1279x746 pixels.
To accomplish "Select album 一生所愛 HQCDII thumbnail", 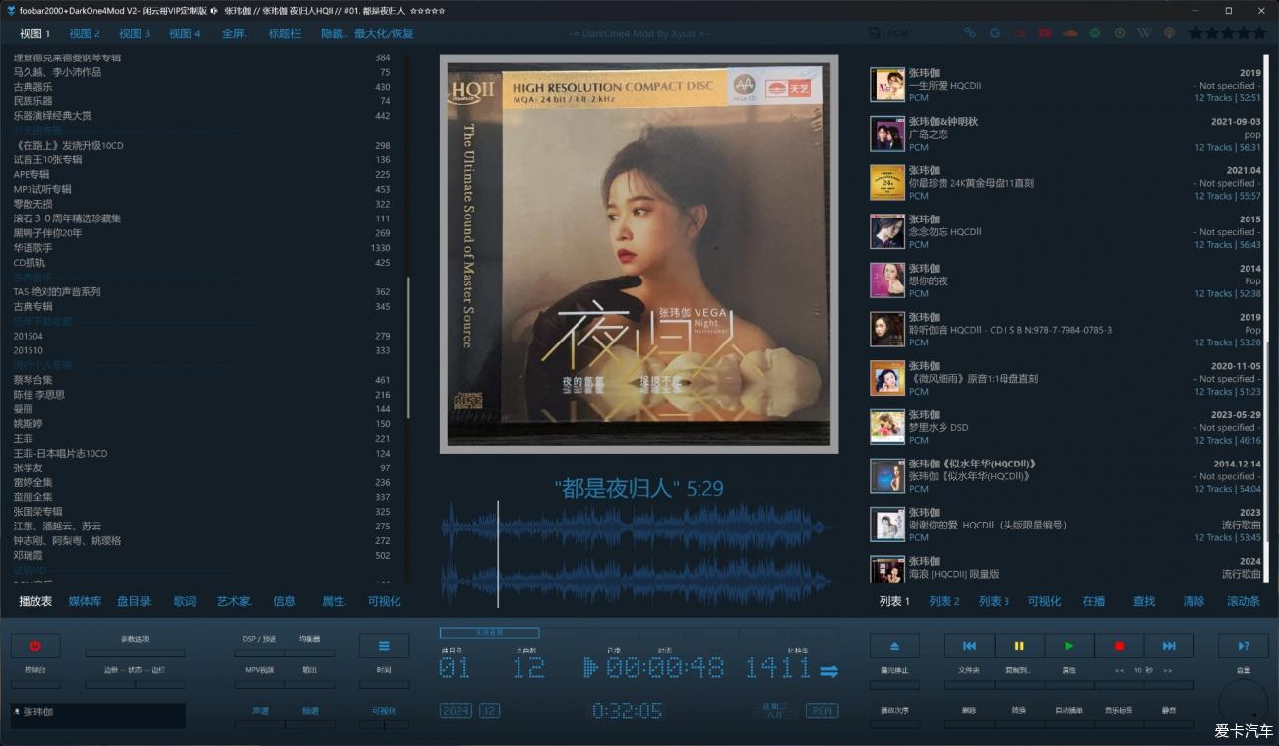I will pyautogui.click(x=887, y=85).
